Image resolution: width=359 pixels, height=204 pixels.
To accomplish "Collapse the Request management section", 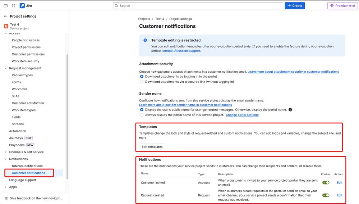I will 6,68.
